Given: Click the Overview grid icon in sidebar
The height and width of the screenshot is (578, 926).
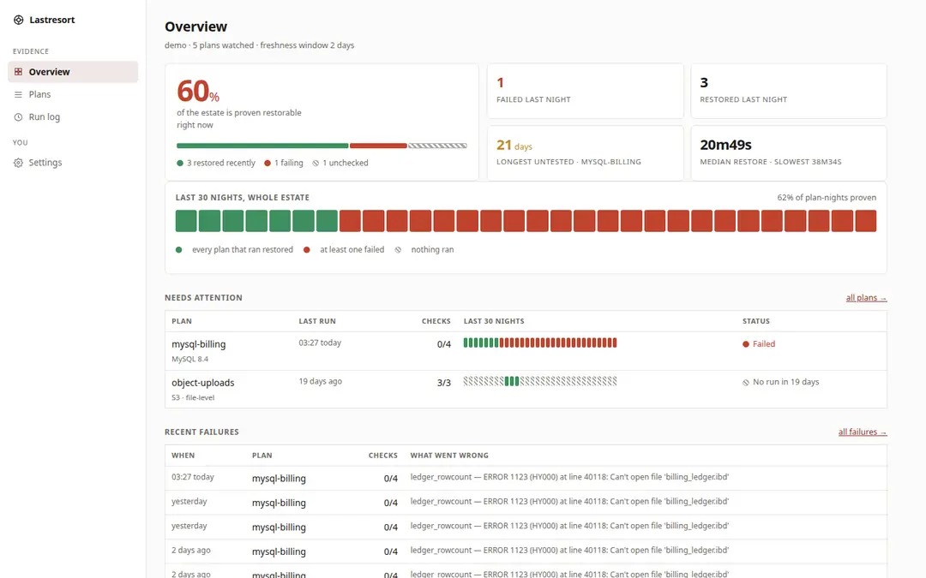Looking at the screenshot, I should [x=18, y=72].
